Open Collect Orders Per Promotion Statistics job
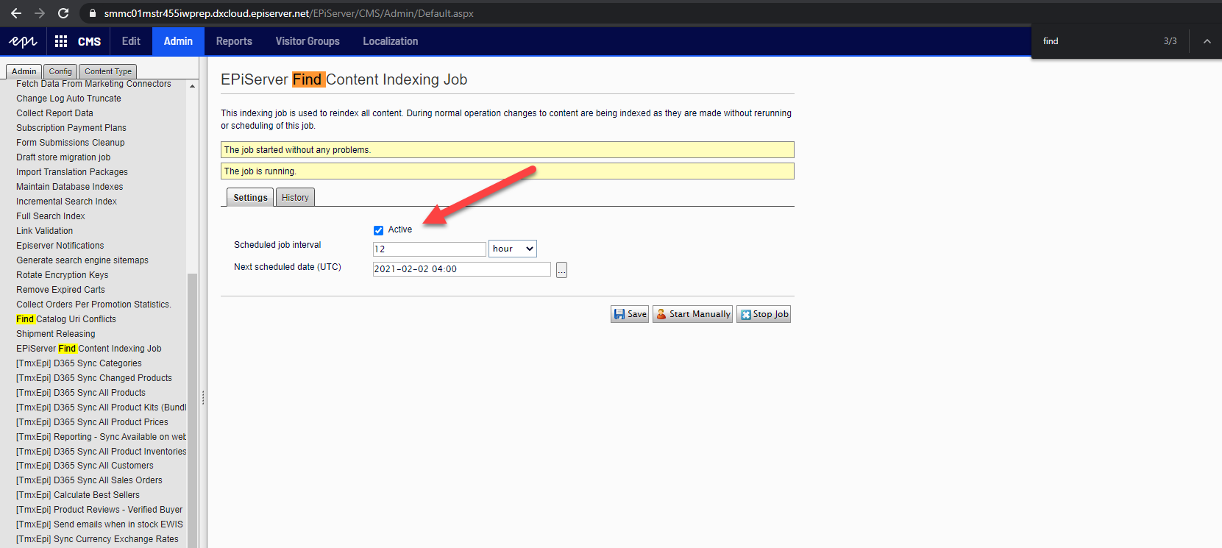This screenshot has height=548, width=1222. click(x=93, y=305)
